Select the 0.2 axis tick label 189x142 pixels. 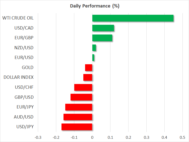pyautogui.click(x=128, y=137)
